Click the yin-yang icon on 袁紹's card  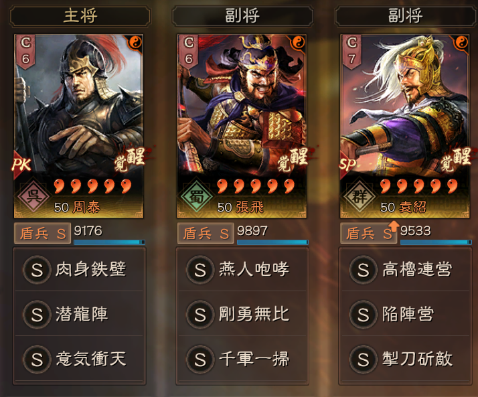461,42
